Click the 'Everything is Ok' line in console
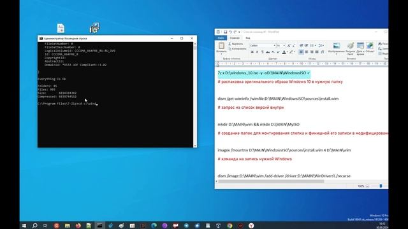408x229 pixels. coord(52,79)
